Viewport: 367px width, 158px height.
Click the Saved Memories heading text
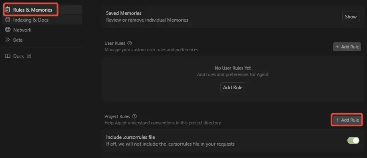pyautogui.click(x=123, y=13)
